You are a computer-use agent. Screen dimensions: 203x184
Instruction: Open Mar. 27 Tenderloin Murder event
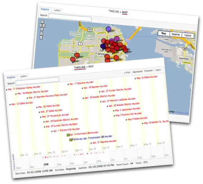click(x=55, y=116)
